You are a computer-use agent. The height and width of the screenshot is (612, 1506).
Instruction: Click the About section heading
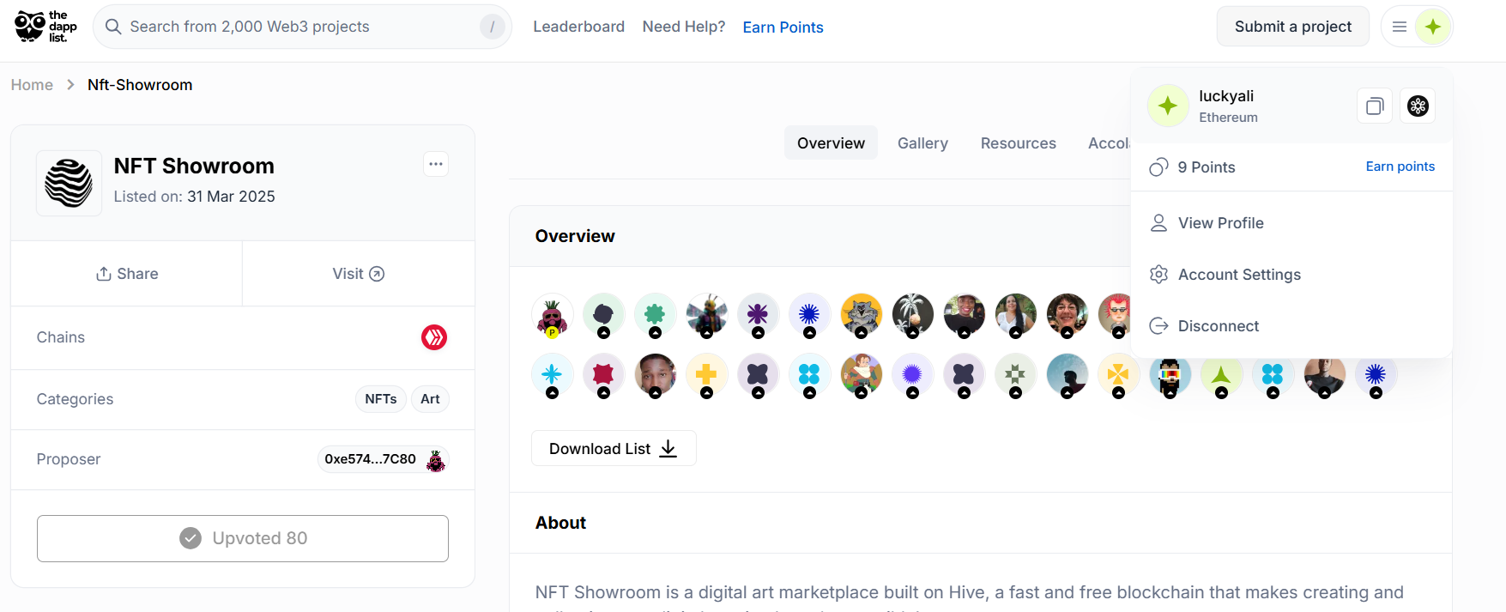561,523
